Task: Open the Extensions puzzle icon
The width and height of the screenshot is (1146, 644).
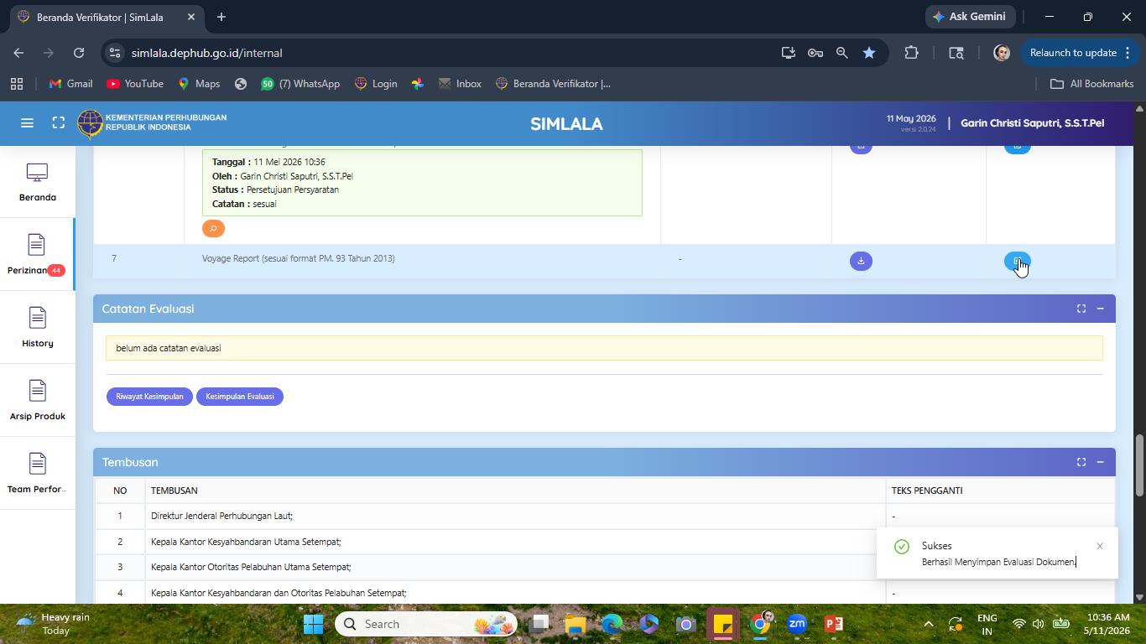Action: click(x=911, y=53)
